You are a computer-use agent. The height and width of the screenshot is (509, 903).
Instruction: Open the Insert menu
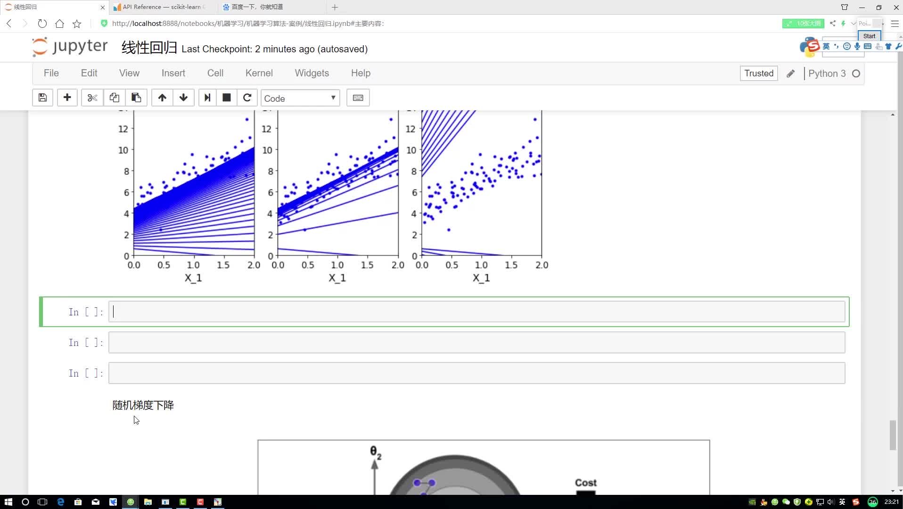[173, 73]
